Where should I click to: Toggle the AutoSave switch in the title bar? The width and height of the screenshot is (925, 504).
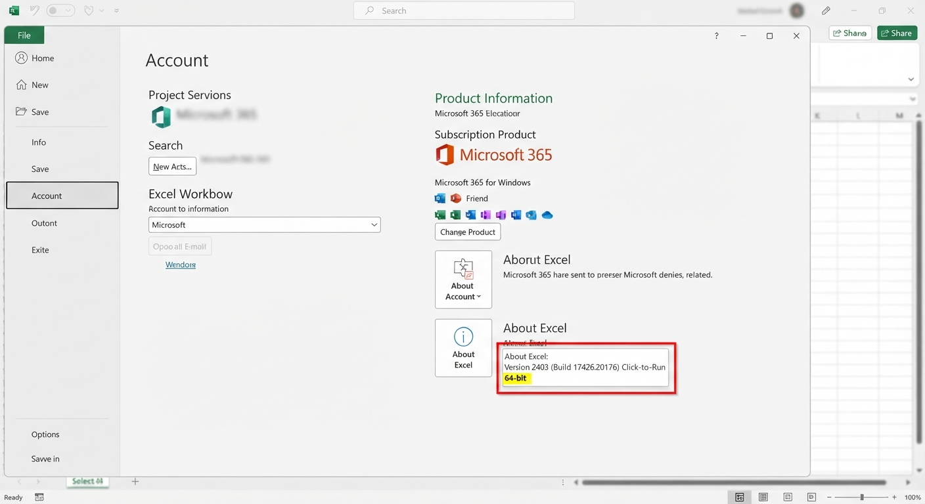point(60,10)
